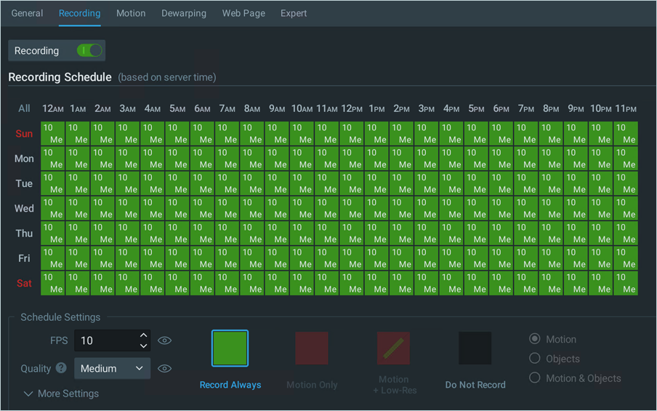Go to the Expert tab
The height and width of the screenshot is (411, 657).
point(294,13)
